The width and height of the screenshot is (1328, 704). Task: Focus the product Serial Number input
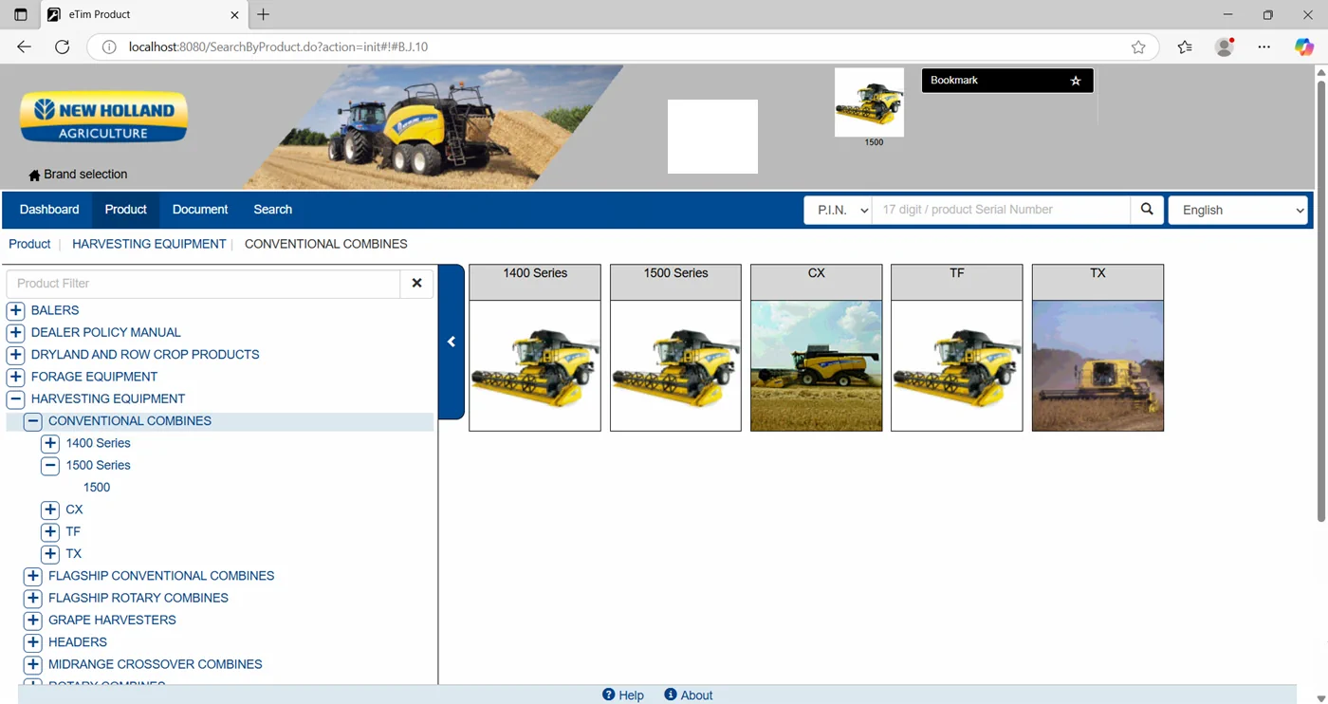[1001, 210]
